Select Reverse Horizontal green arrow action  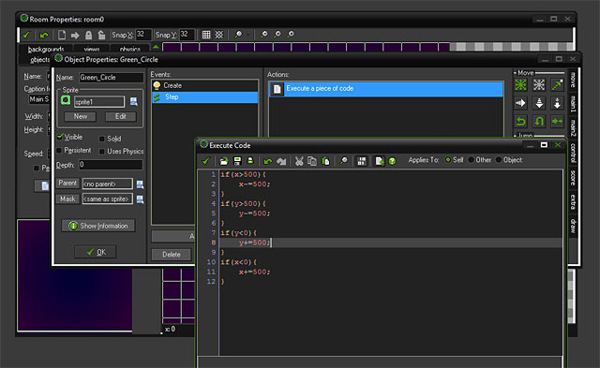point(520,121)
